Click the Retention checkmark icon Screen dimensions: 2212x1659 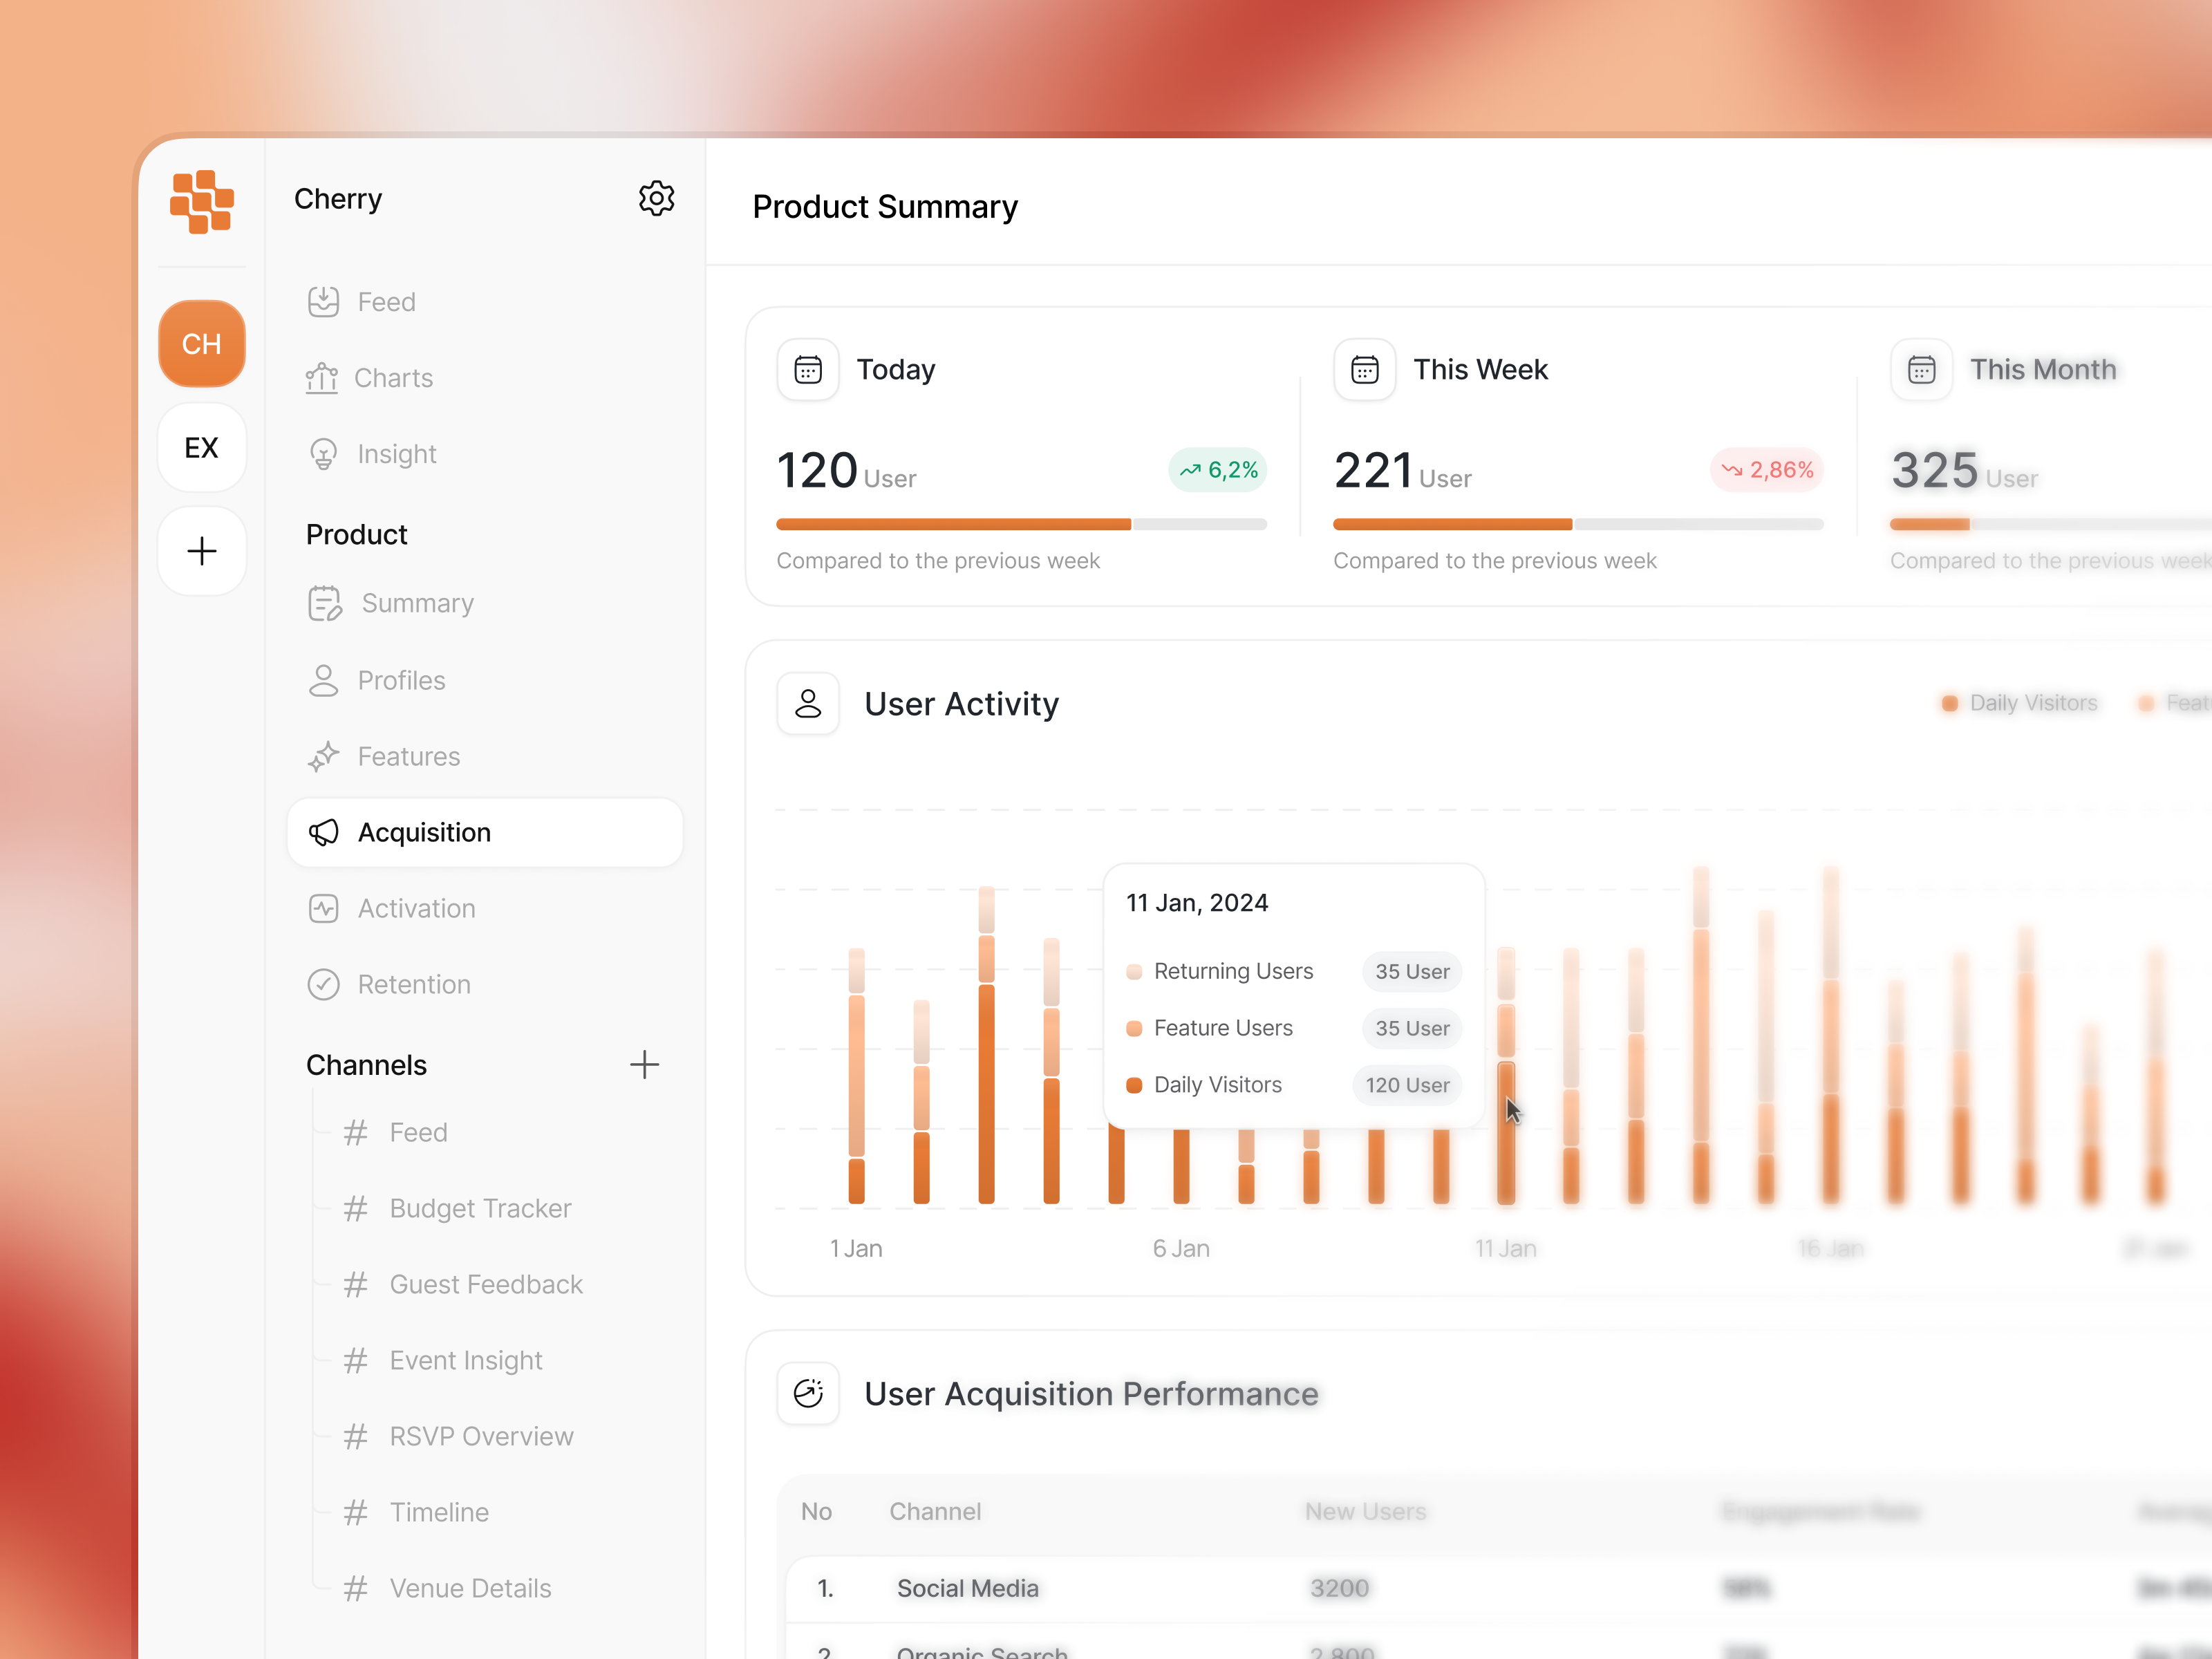[323, 984]
